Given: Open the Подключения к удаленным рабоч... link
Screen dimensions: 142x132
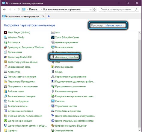Looking at the screenshot, I should tap(75, 82).
